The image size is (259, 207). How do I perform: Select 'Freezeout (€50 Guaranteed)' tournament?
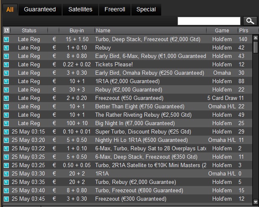point(129,98)
